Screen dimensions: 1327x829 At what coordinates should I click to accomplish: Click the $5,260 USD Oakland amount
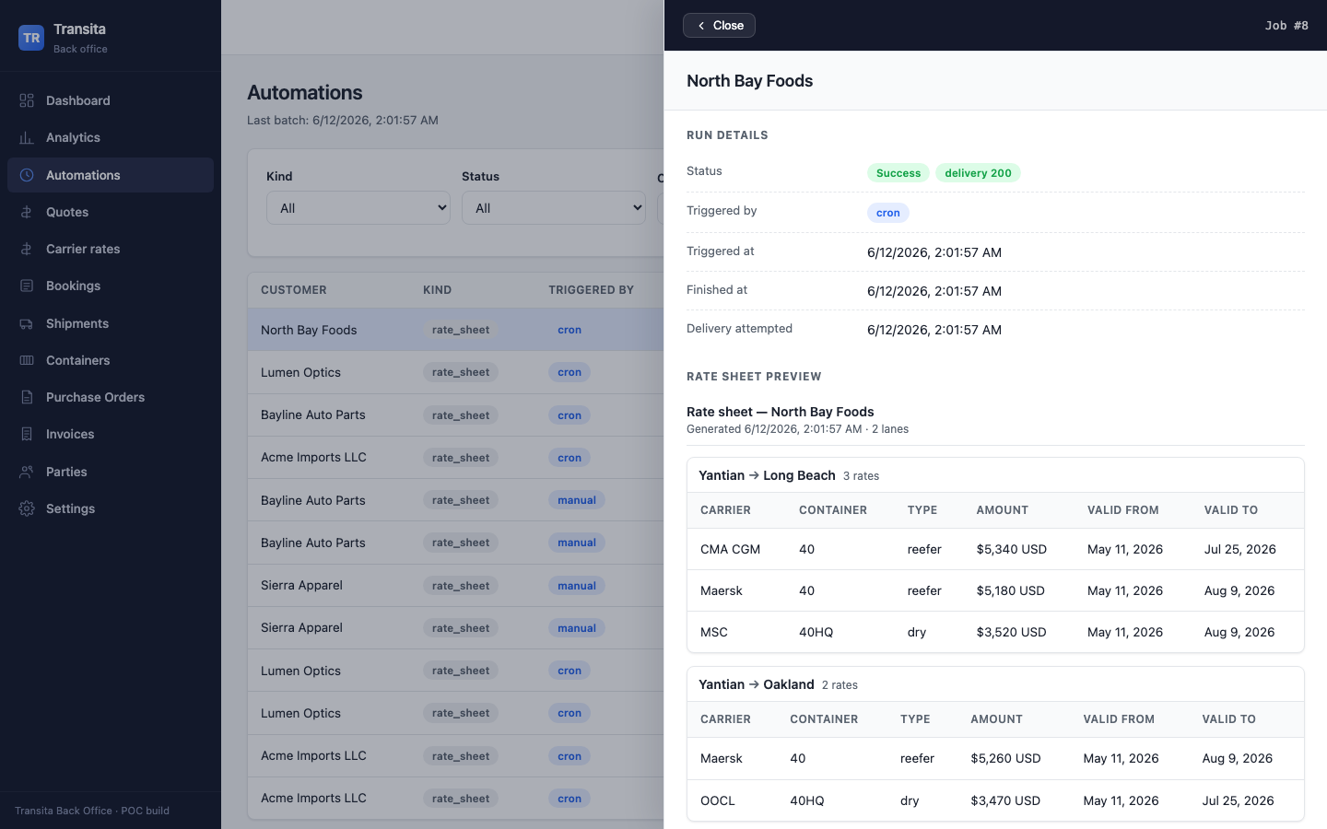1005,758
